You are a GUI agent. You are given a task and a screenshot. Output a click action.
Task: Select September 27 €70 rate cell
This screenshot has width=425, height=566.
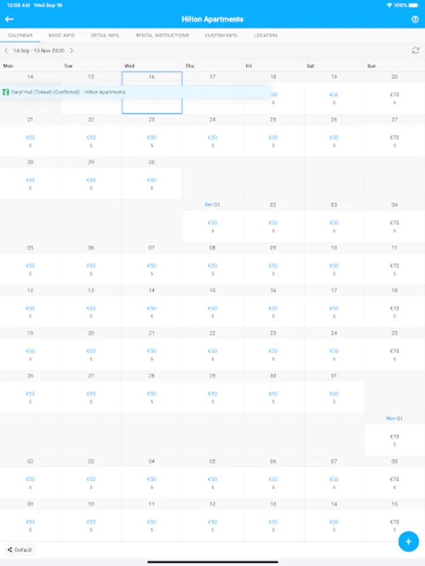pyautogui.click(x=395, y=141)
